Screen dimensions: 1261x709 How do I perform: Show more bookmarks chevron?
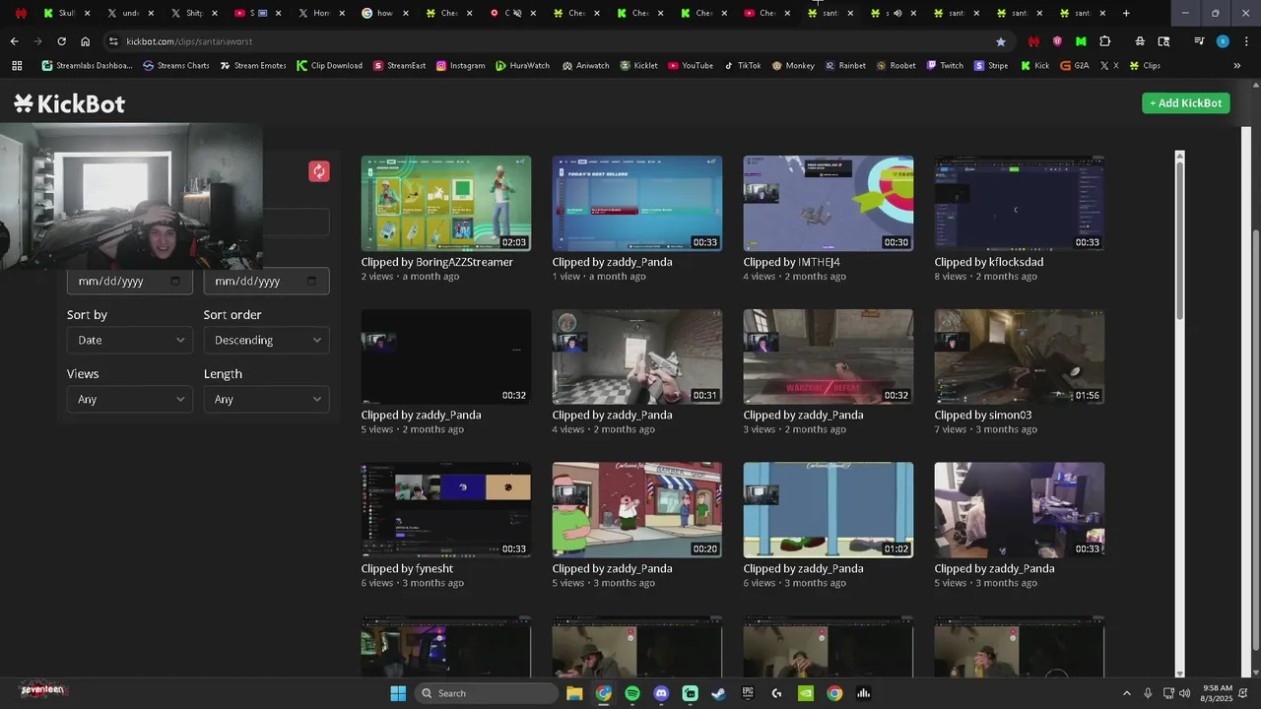[1237, 65]
